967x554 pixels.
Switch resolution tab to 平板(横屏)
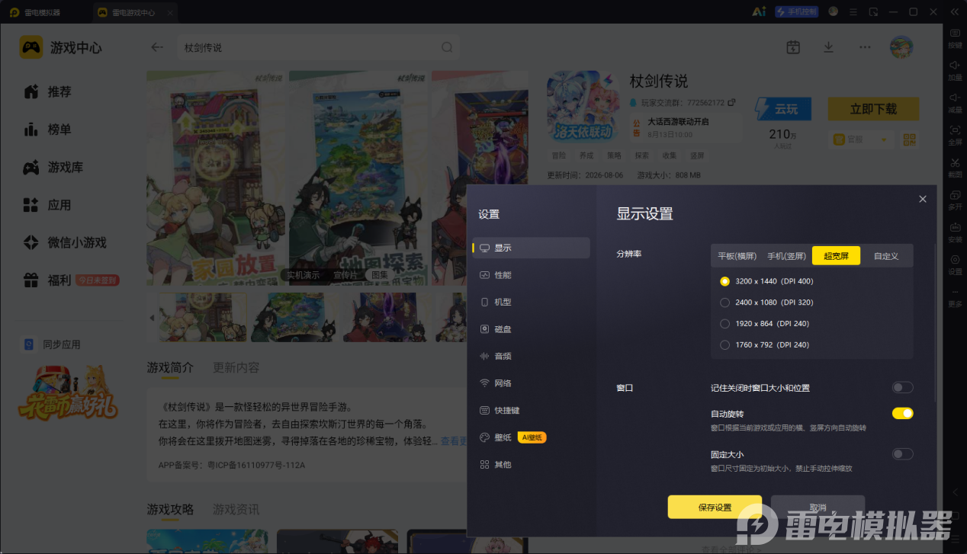737,256
